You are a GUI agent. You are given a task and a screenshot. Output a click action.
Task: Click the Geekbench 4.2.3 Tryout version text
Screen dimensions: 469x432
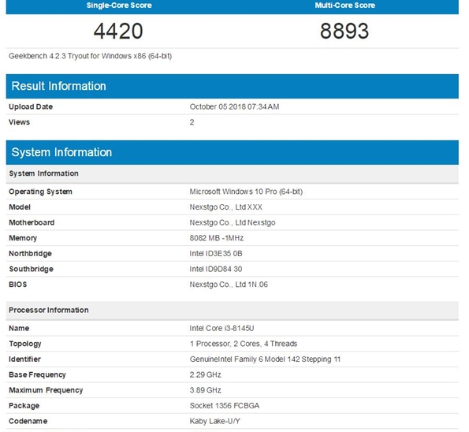click(x=90, y=56)
